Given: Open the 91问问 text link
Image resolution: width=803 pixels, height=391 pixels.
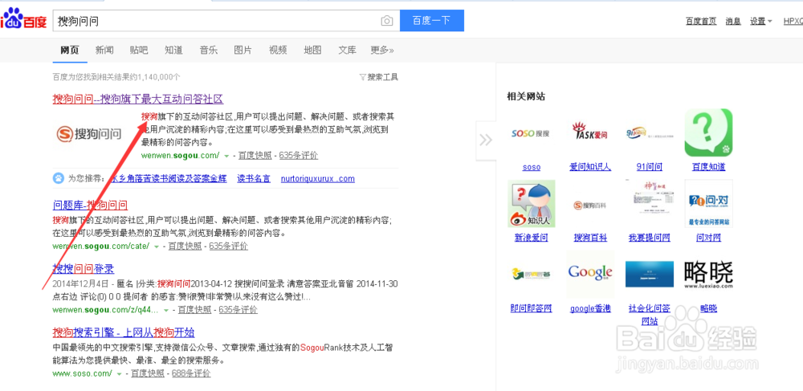Looking at the screenshot, I should point(650,167).
